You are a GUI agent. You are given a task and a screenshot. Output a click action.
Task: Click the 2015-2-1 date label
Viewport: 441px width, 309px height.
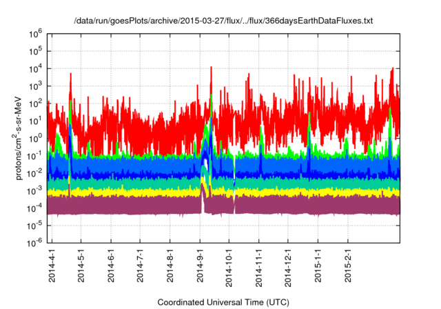coord(348,265)
